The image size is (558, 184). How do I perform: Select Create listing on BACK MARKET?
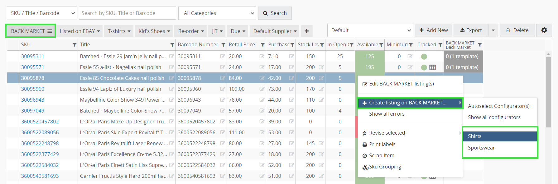tap(410, 103)
